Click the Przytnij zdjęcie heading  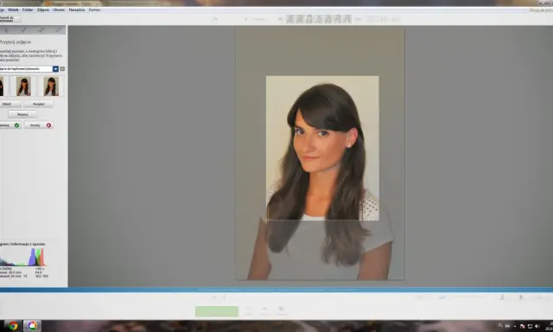[16, 42]
